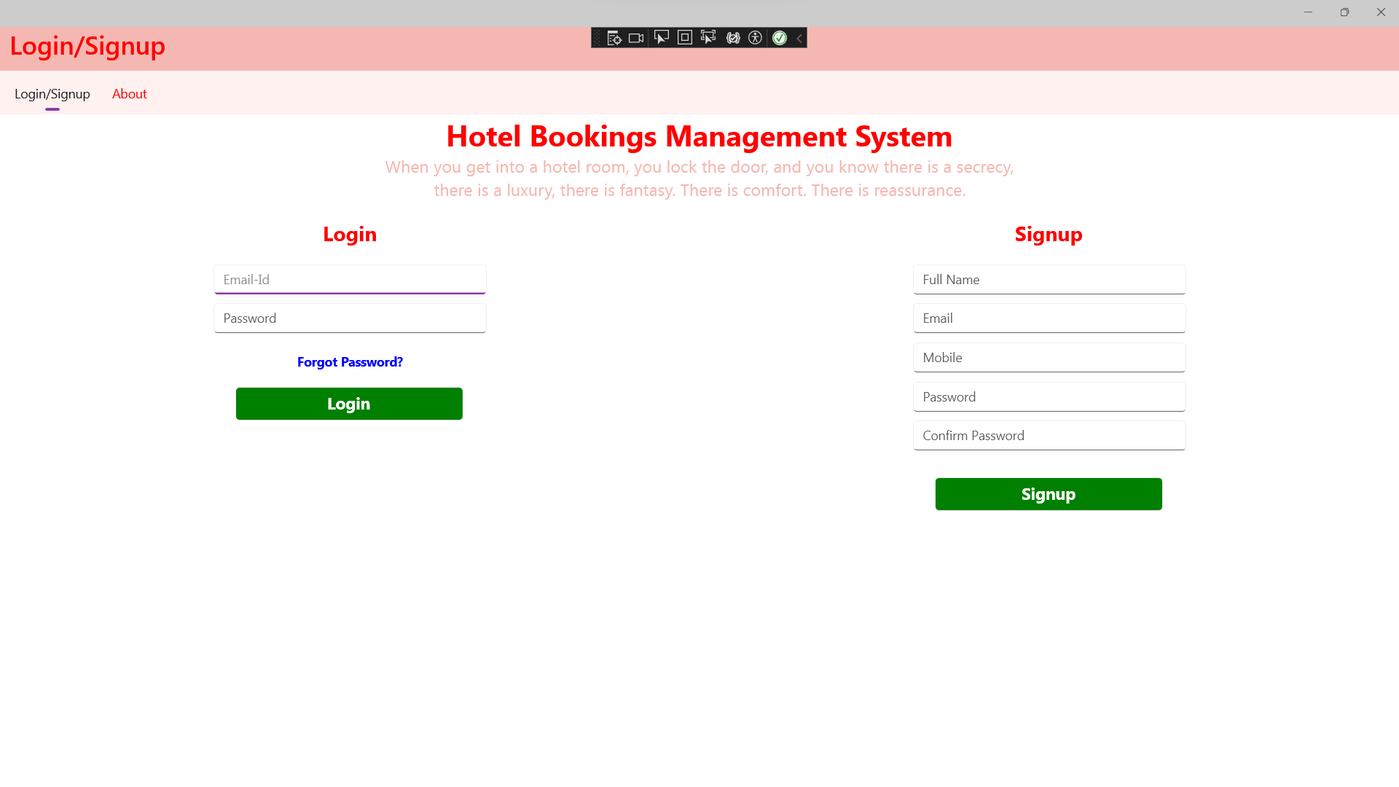Start screen recording with the video camera icon
Viewport: 1399px width, 787px height.
pos(635,37)
